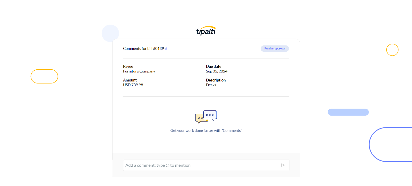Click the yellow circle outline decoration
Image resolution: width=412 pixels, height=186 pixels.
coord(392,50)
